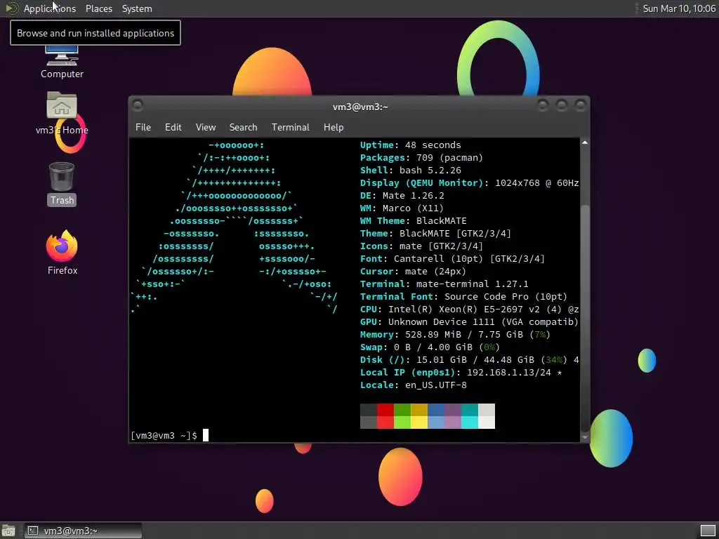Close the terminal window
Screen dimensions: 719x539
(x=580, y=105)
